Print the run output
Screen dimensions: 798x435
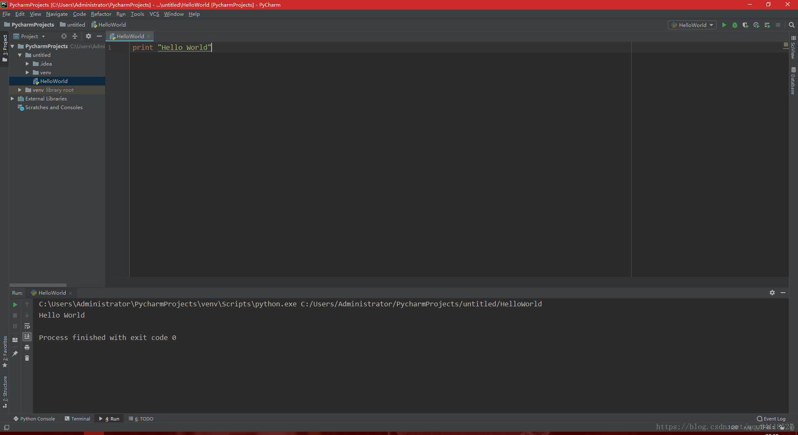pyautogui.click(x=27, y=347)
